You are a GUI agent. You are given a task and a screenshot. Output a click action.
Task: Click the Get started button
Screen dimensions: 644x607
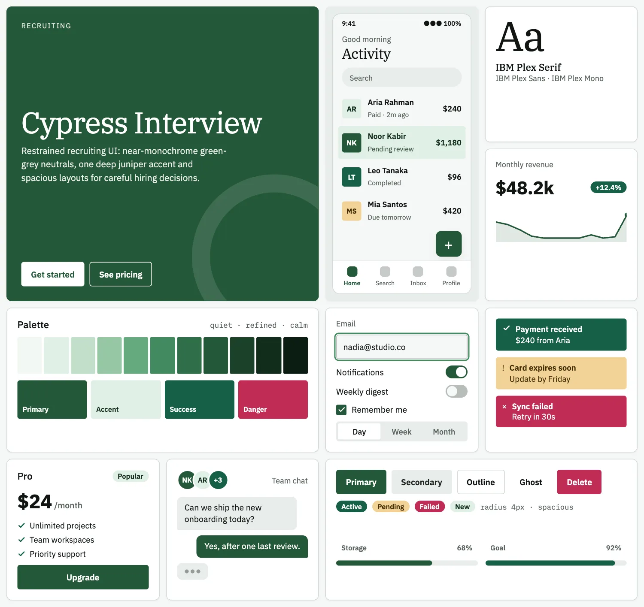tap(53, 274)
